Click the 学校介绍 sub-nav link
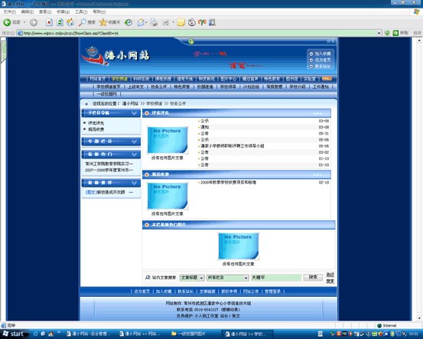The image size is (423, 339). pyautogui.click(x=298, y=87)
